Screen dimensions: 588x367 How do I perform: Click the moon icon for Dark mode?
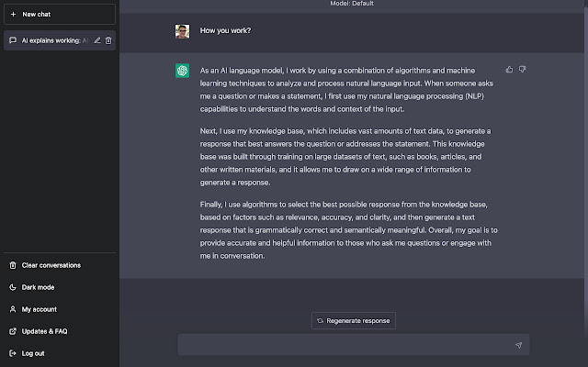(x=13, y=287)
